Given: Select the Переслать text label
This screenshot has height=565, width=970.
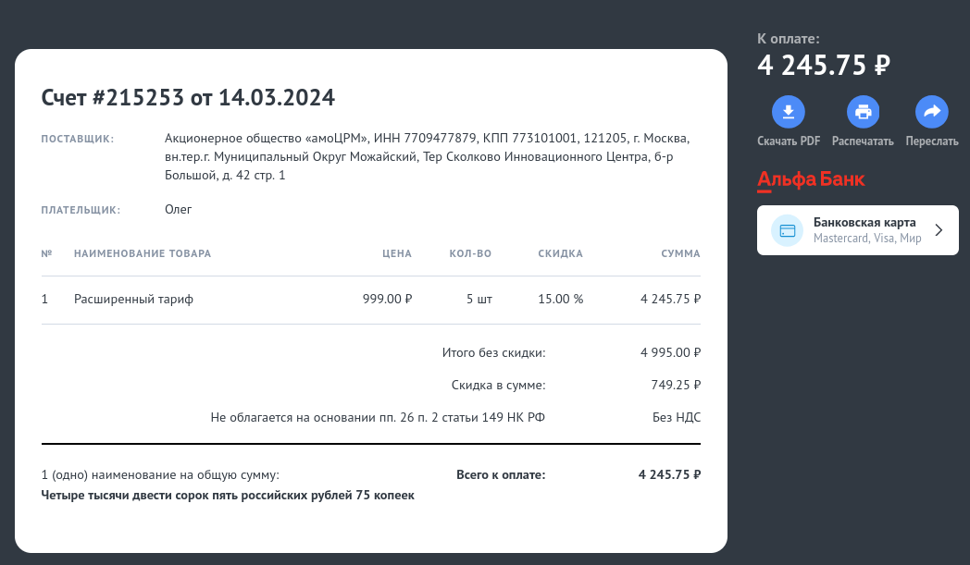Looking at the screenshot, I should click(x=932, y=141).
